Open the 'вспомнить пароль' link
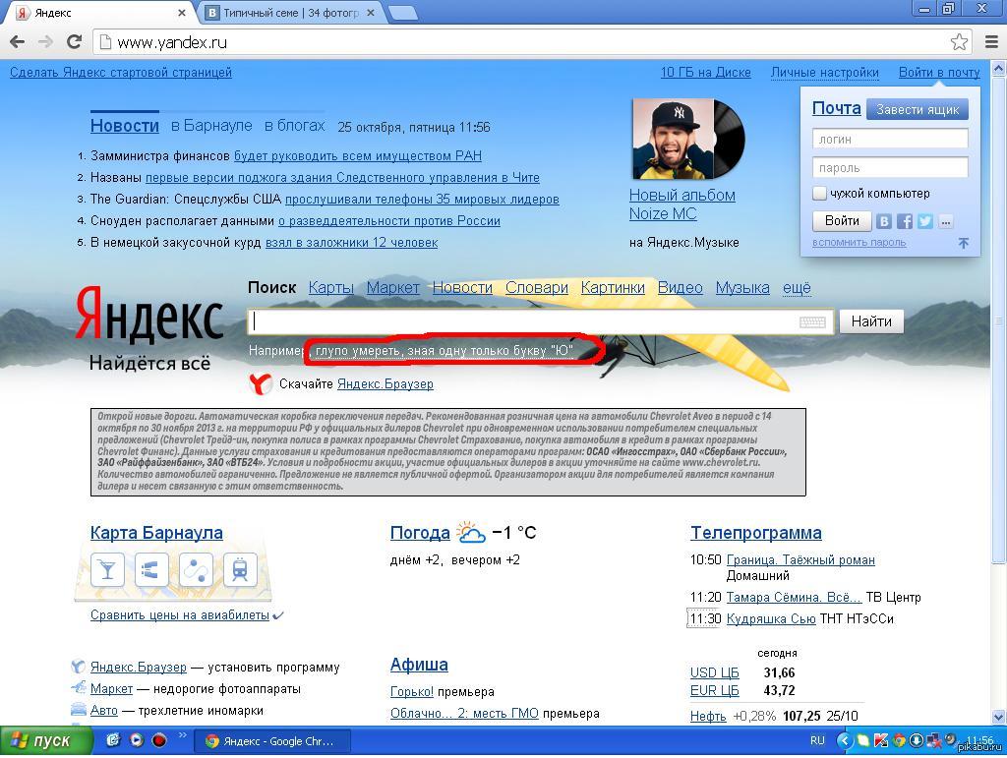Screen dimensions: 1007x758 click(x=859, y=243)
